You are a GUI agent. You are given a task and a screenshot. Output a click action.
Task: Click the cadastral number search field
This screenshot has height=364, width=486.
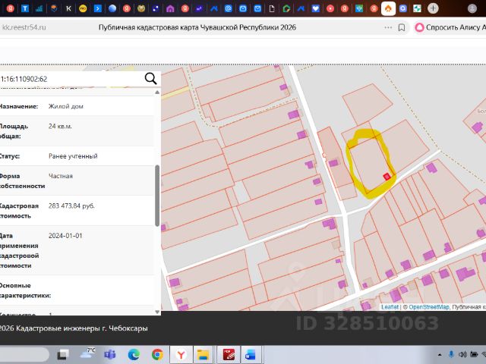[x=71, y=79]
